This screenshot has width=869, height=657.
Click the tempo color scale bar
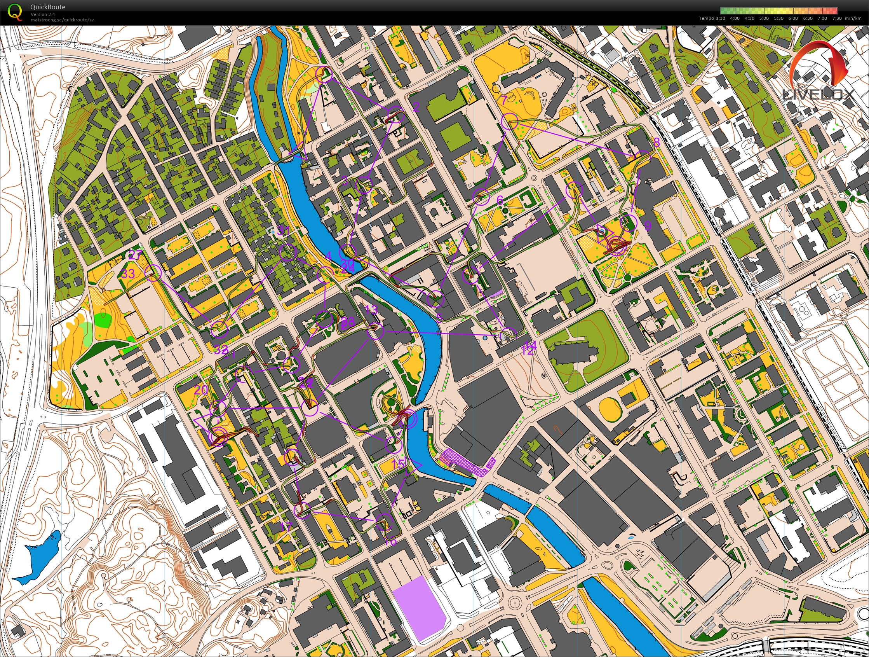click(x=778, y=10)
